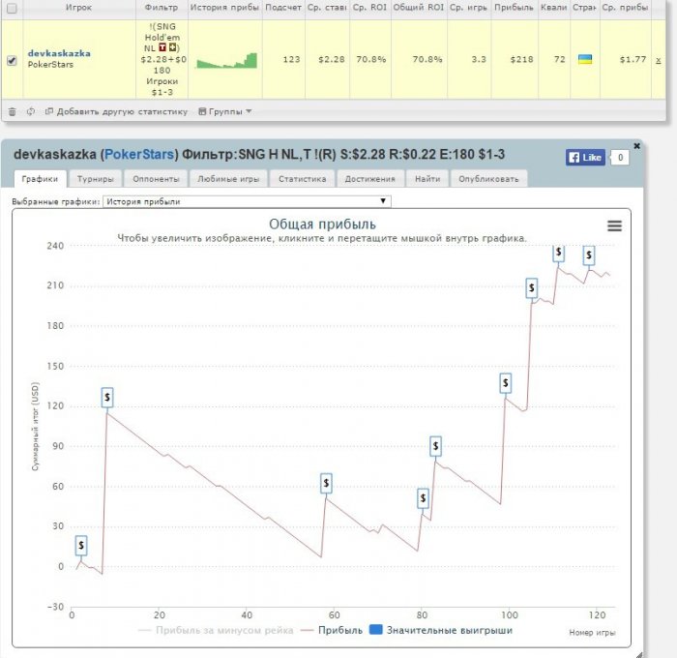Click the 70.8% Ср. ROI cell
Viewport: 677px width, 658px height.
point(370,60)
